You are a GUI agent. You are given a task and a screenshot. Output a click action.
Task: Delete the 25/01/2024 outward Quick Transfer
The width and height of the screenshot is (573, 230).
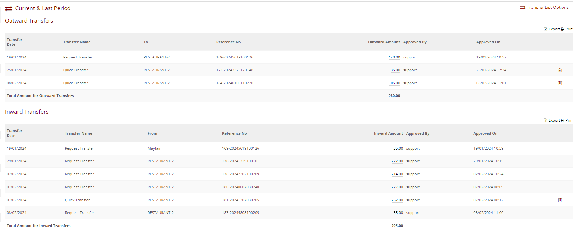560,70
